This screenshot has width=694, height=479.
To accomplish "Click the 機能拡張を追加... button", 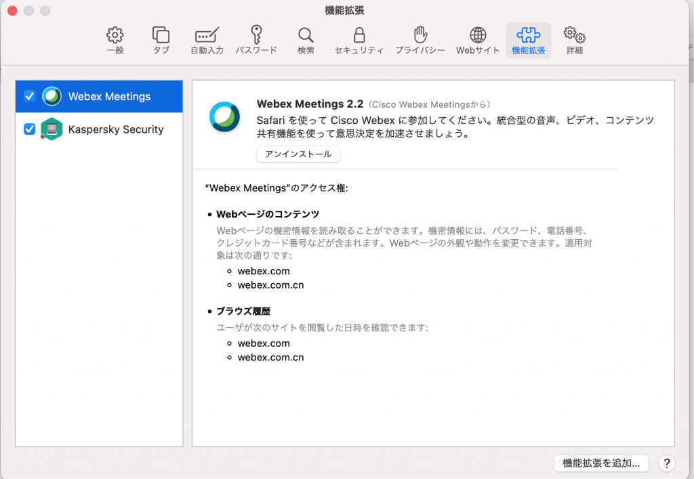I will point(601,463).
